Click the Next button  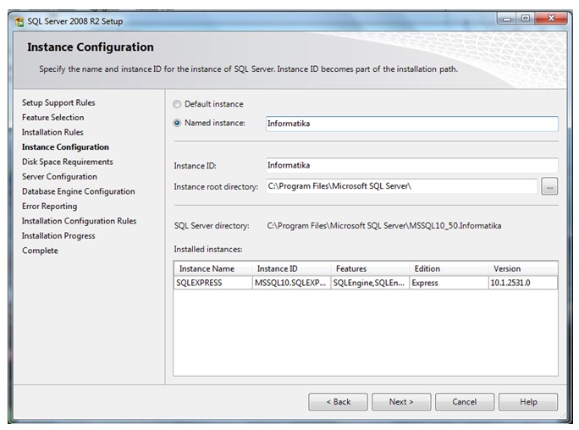click(x=401, y=401)
